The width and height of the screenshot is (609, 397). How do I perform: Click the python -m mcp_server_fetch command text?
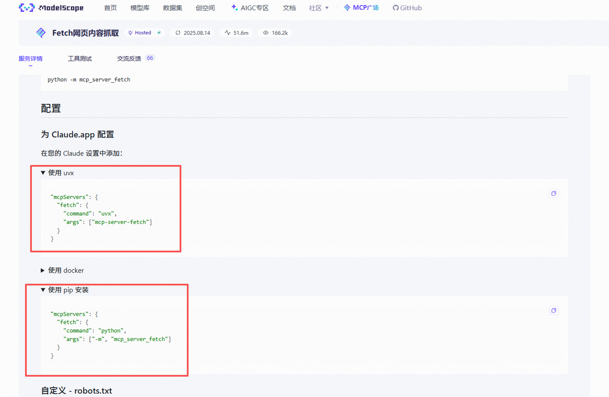[x=89, y=79]
